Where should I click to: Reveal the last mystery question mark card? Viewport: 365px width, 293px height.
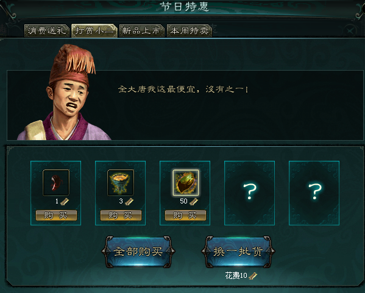point(314,193)
